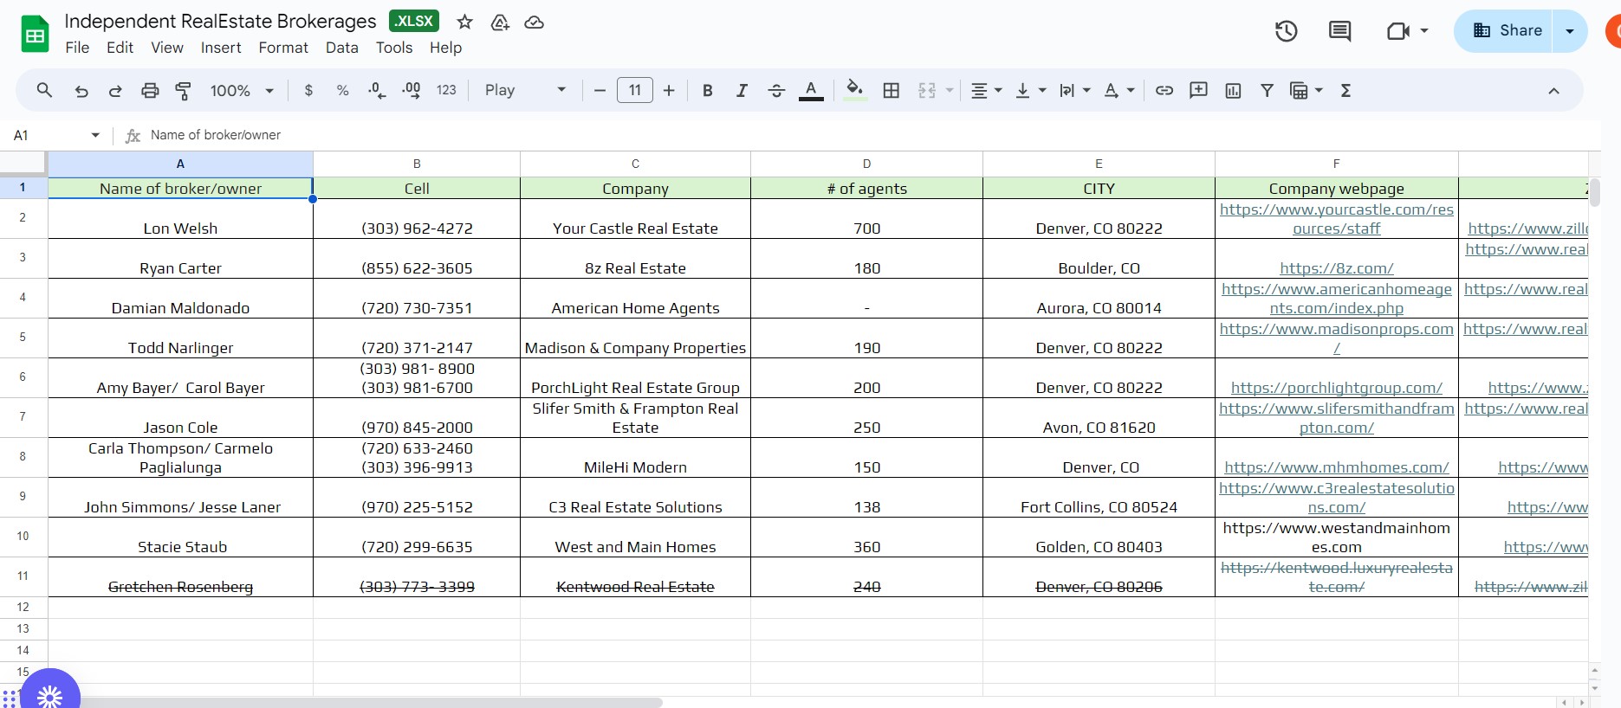Format as currency
This screenshot has width=1621, height=708.
point(308,90)
